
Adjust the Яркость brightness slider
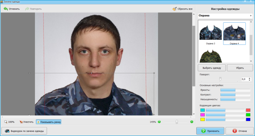235,90
